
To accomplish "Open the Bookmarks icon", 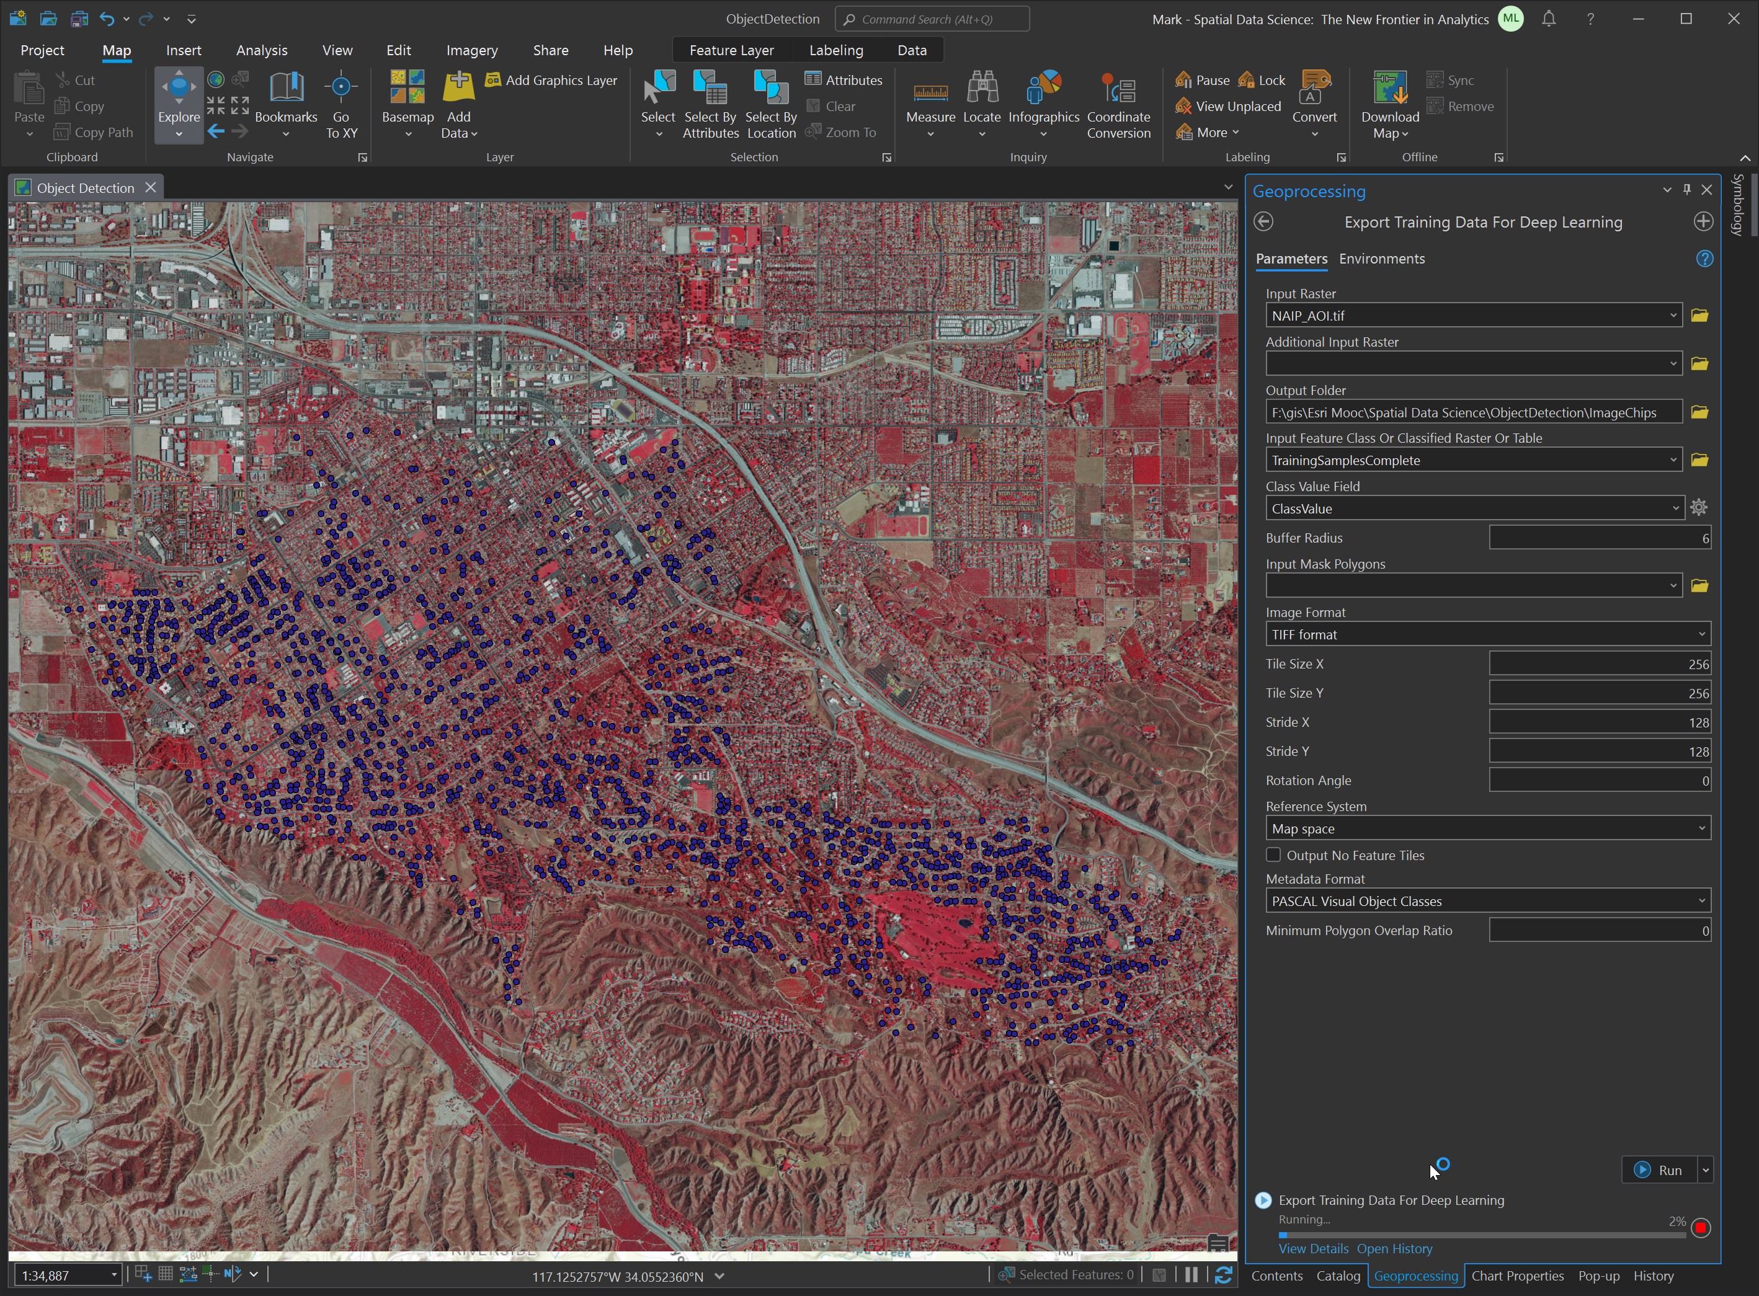I will pyautogui.click(x=285, y=88).
